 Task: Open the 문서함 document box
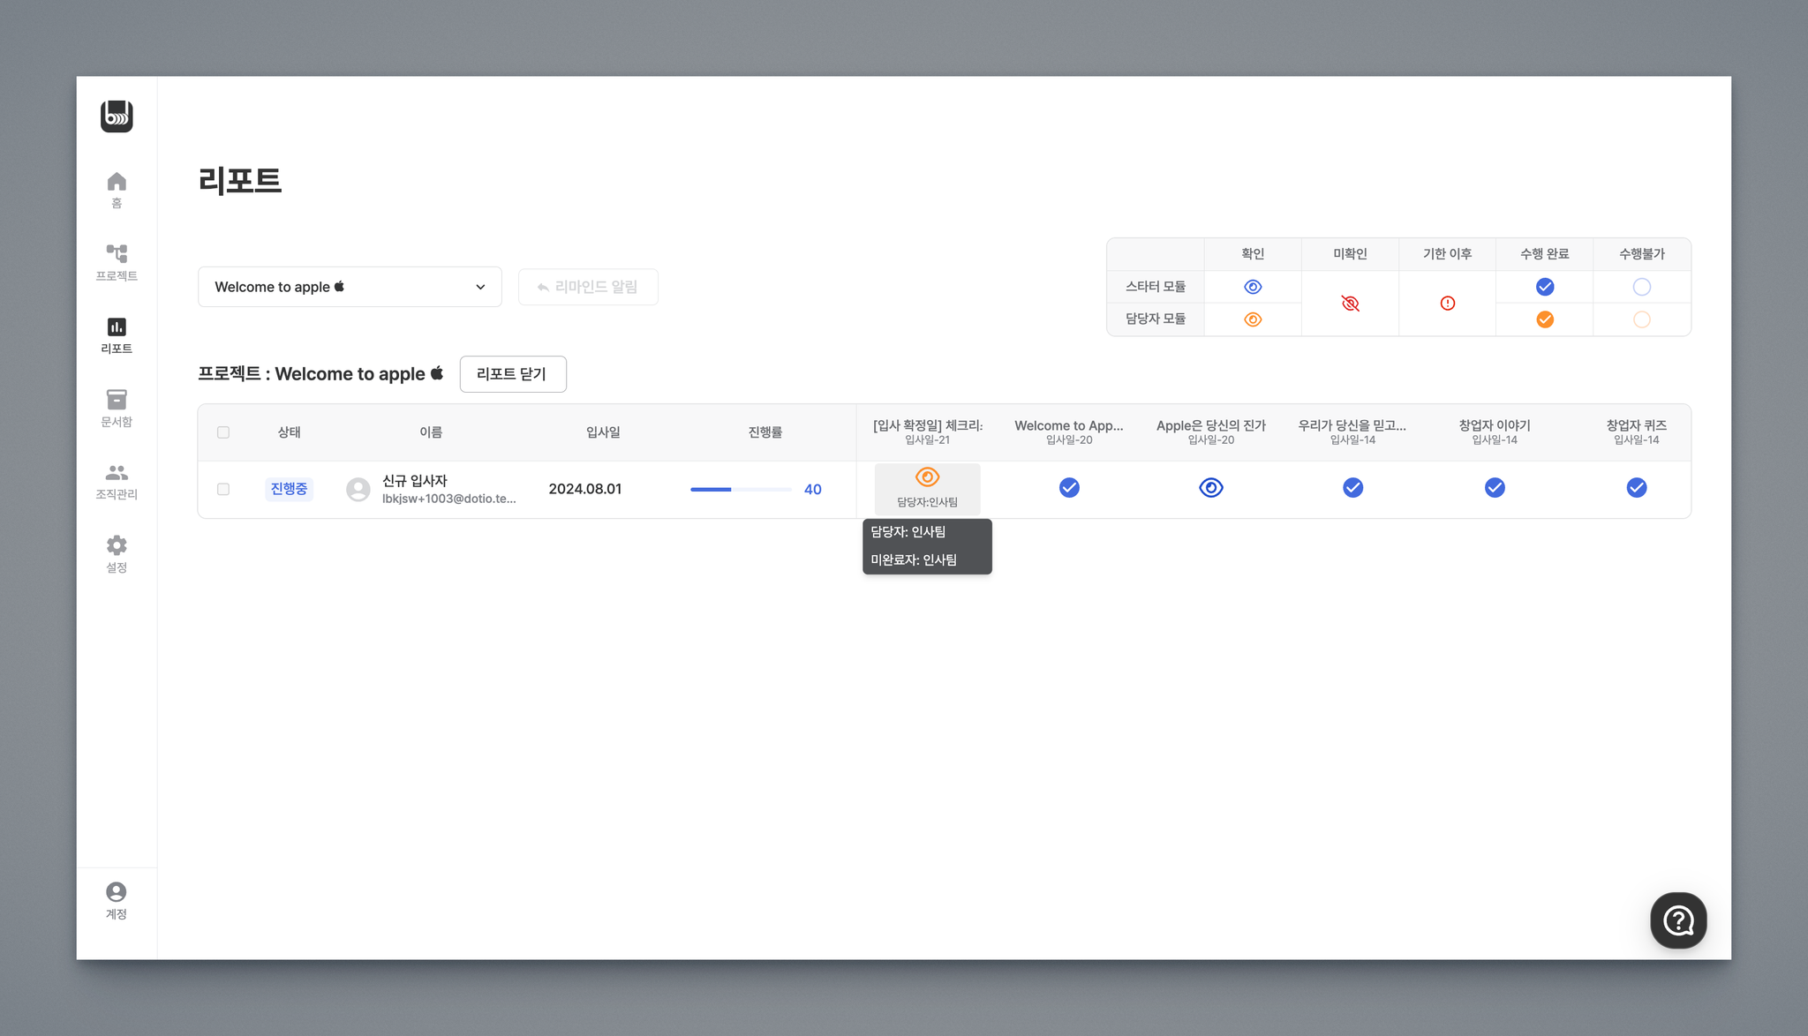click(x=117, y=408)
